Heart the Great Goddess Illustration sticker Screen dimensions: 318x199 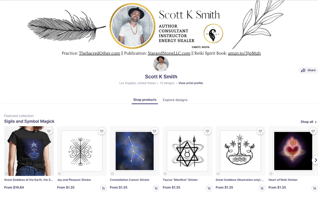click(x=260, y=131)
